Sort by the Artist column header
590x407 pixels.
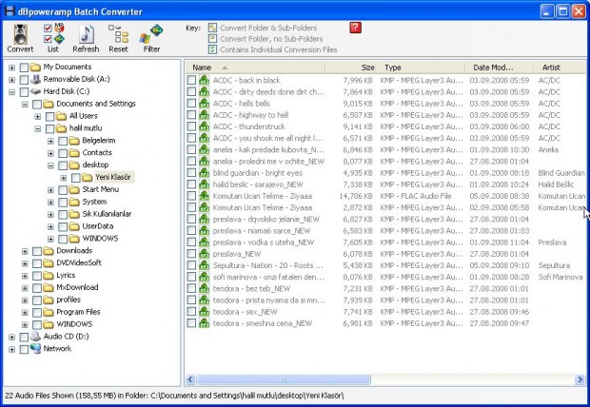pyautogui.click(x=560, y=68)
